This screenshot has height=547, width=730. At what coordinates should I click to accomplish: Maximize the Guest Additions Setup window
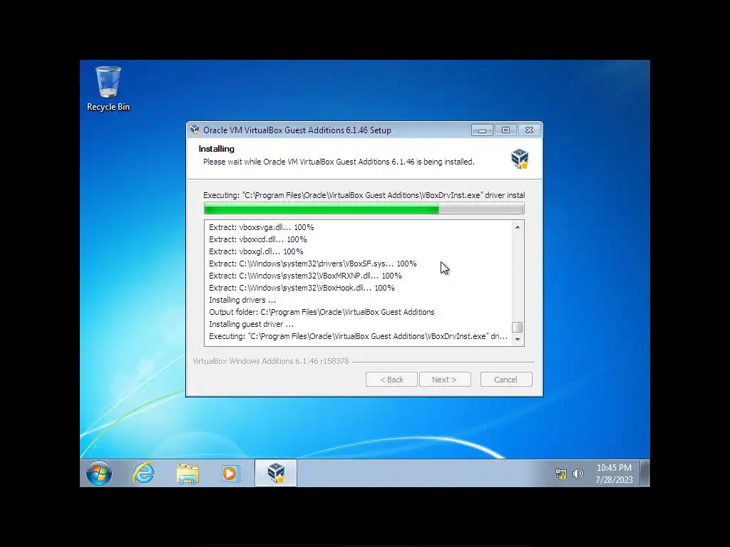(505, 130)
